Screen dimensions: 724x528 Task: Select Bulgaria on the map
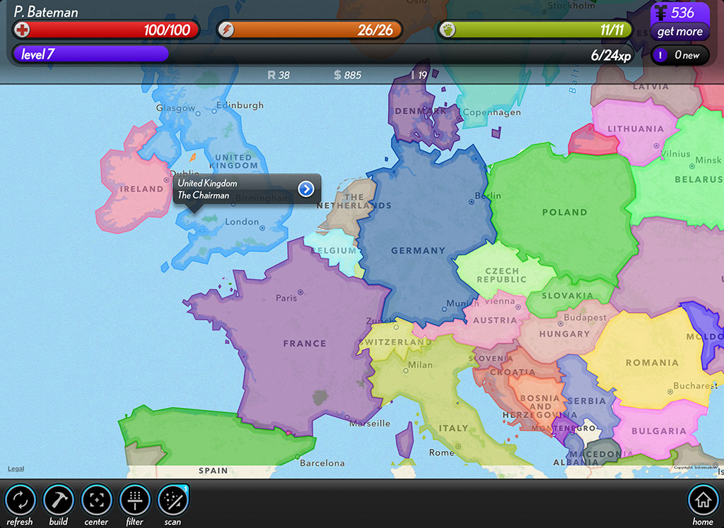click(659, 431)
